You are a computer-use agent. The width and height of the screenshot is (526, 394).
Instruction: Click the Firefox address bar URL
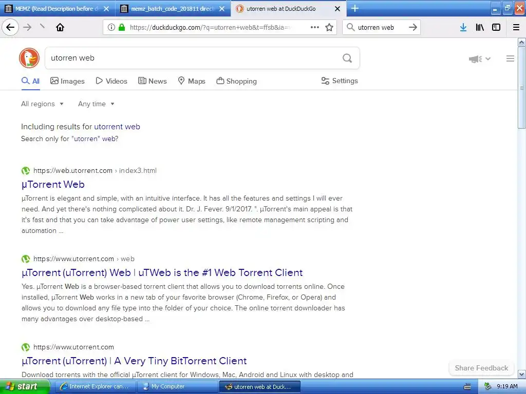[x=210, y=28]
